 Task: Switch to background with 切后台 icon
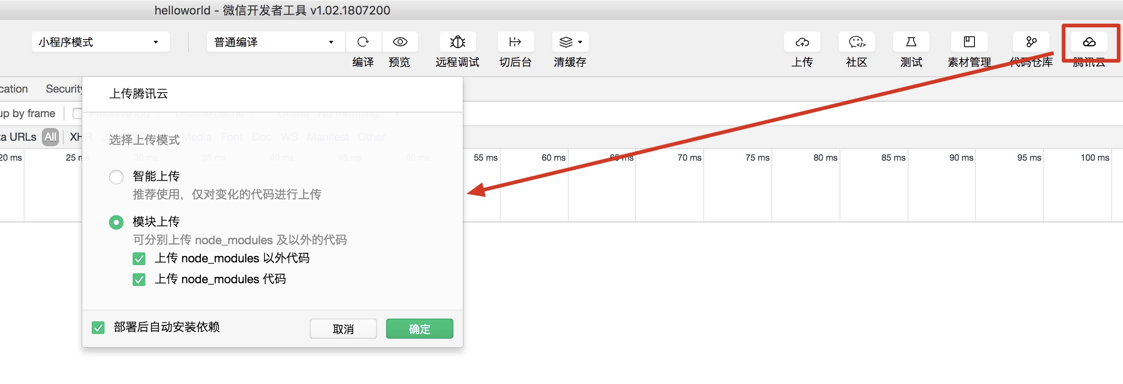pyautogui.click(x=516, y=42)
